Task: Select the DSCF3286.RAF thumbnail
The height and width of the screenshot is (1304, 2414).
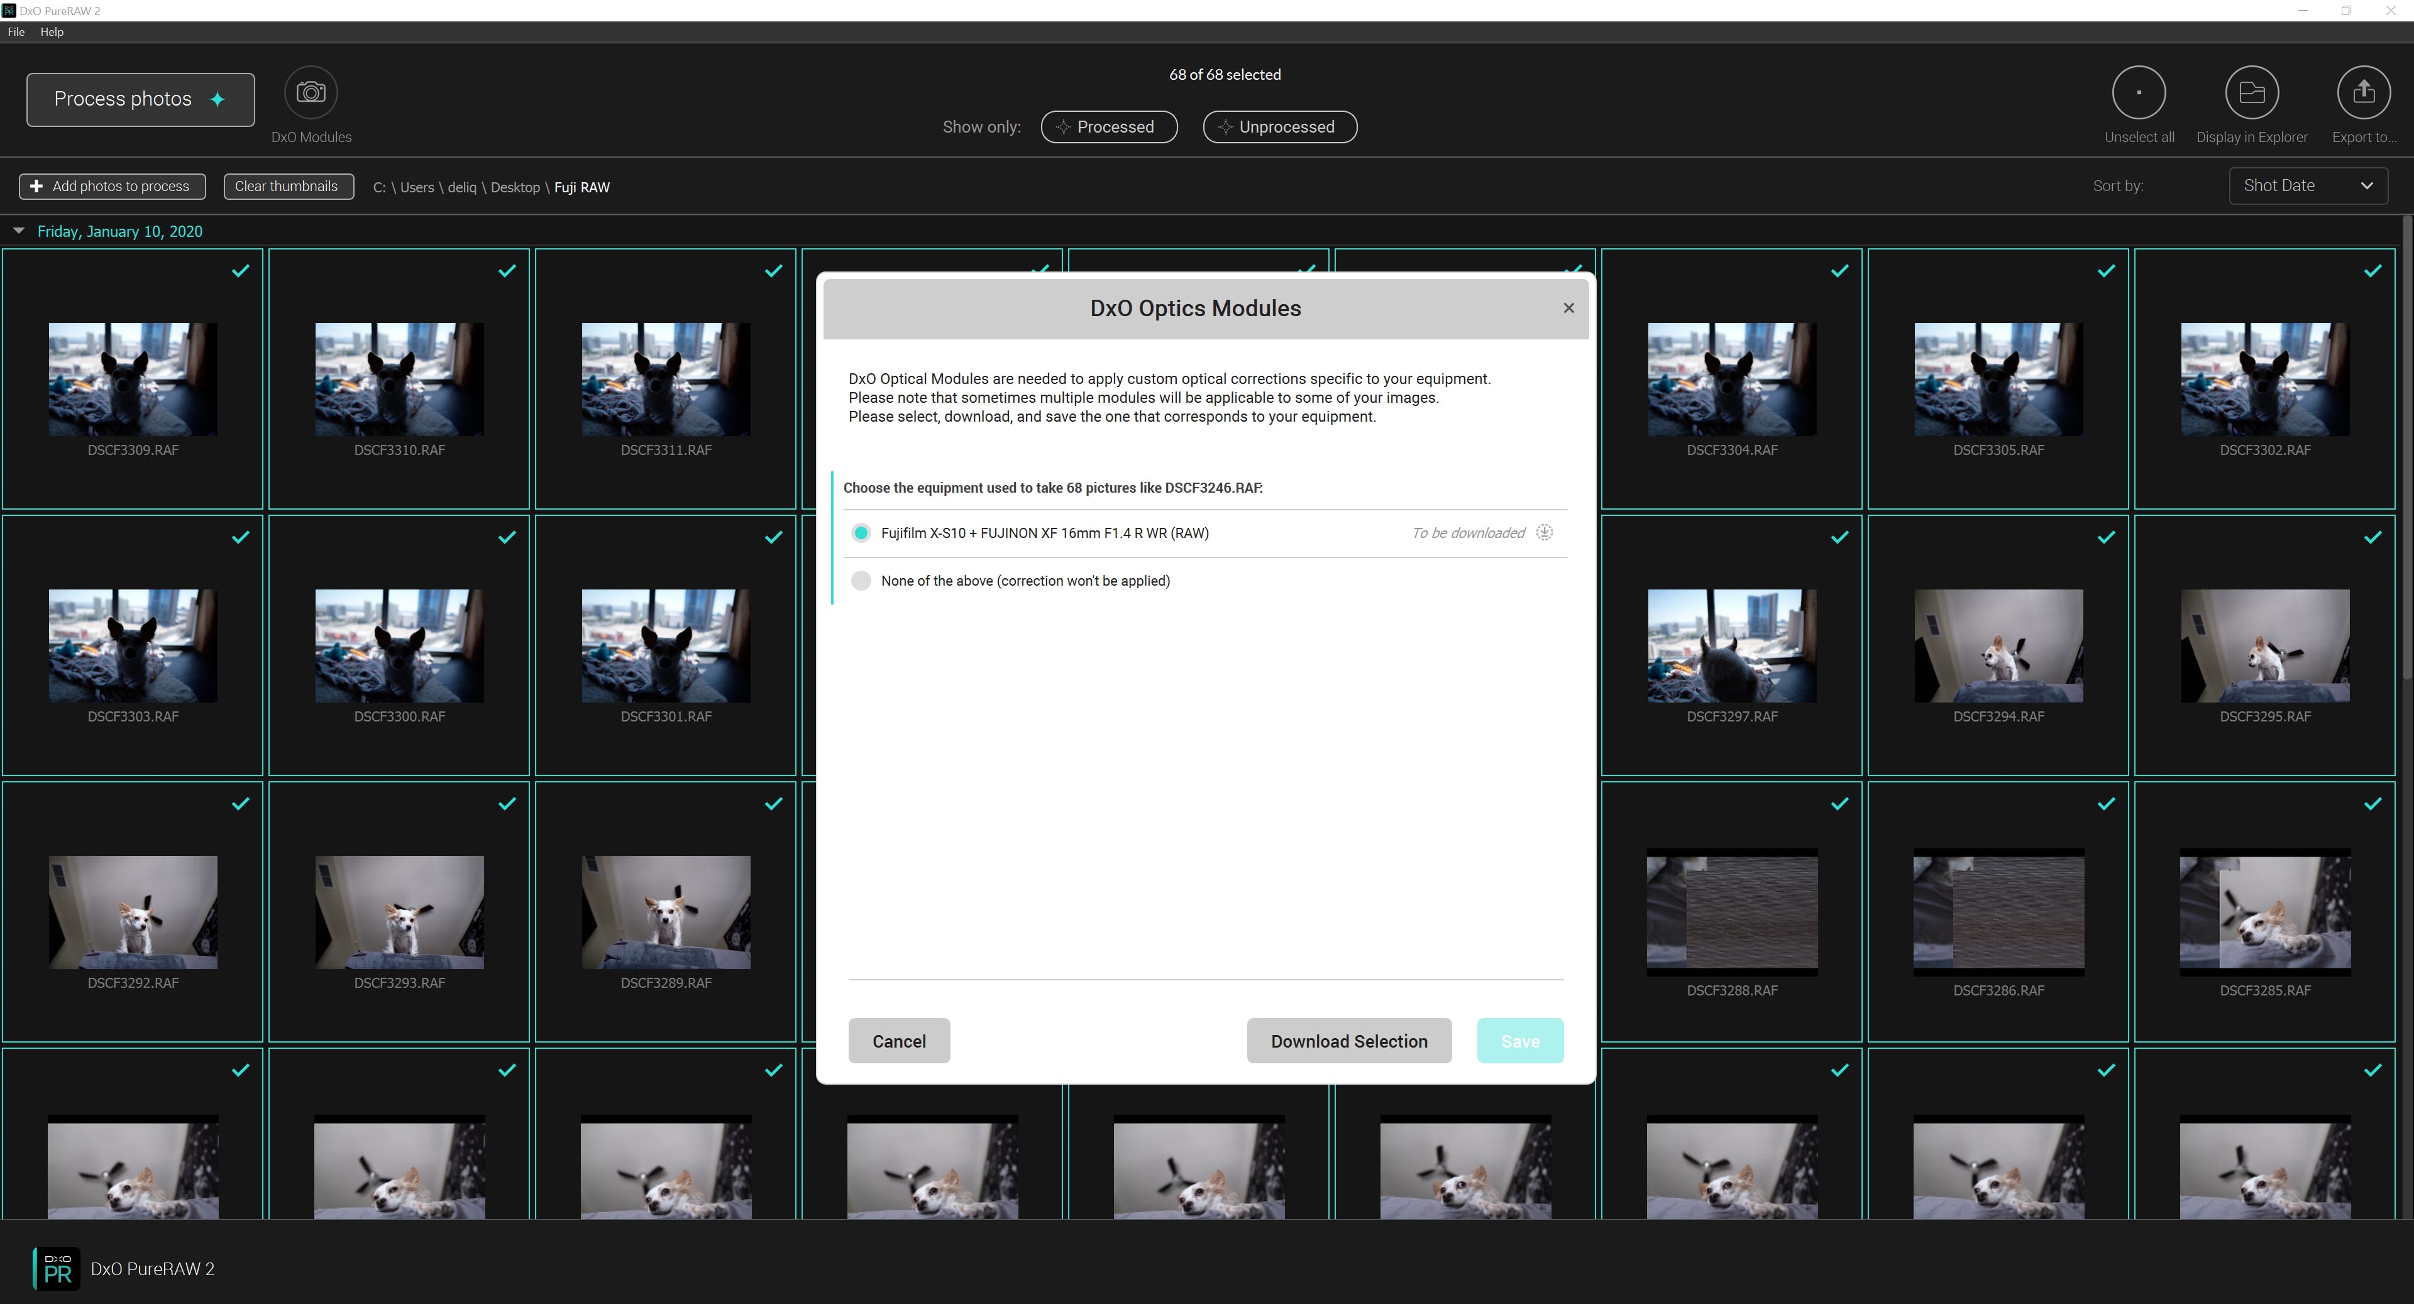Action: [1998, 912]
